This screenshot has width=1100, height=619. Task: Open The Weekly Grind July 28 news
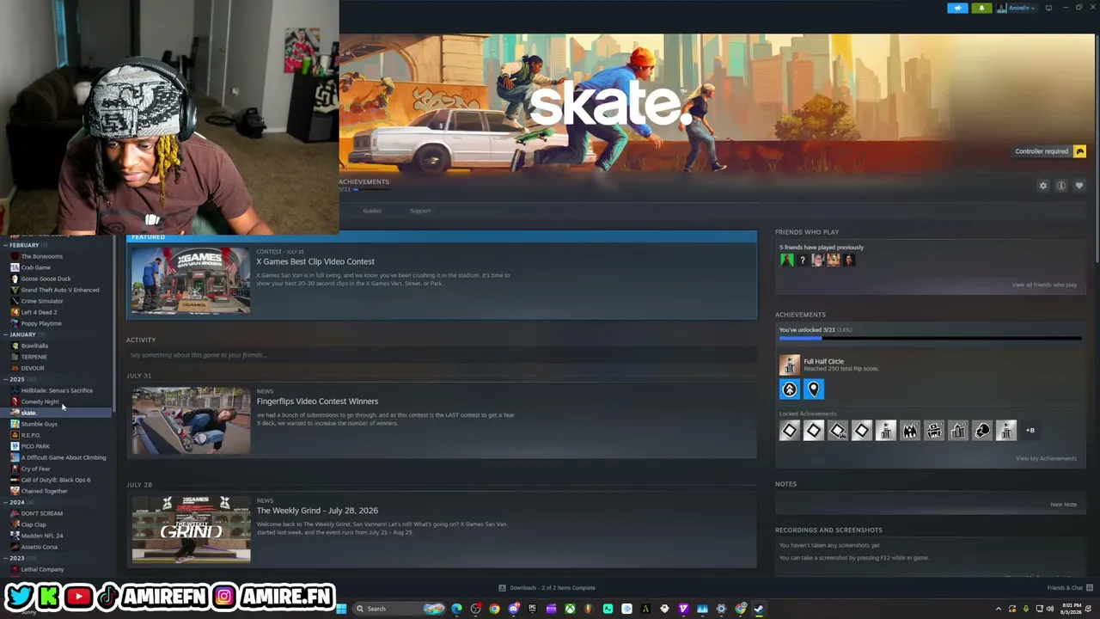click(x=317, y=511)
